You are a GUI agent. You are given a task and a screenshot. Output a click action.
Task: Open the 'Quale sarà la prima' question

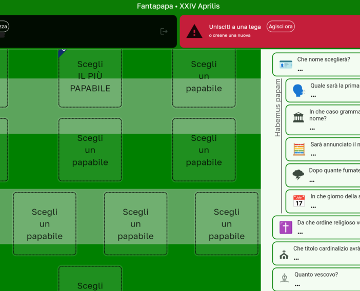(323, 90)
